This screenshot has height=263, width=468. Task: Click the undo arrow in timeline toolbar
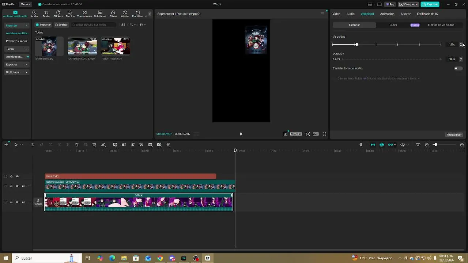[x=33, y=145]
